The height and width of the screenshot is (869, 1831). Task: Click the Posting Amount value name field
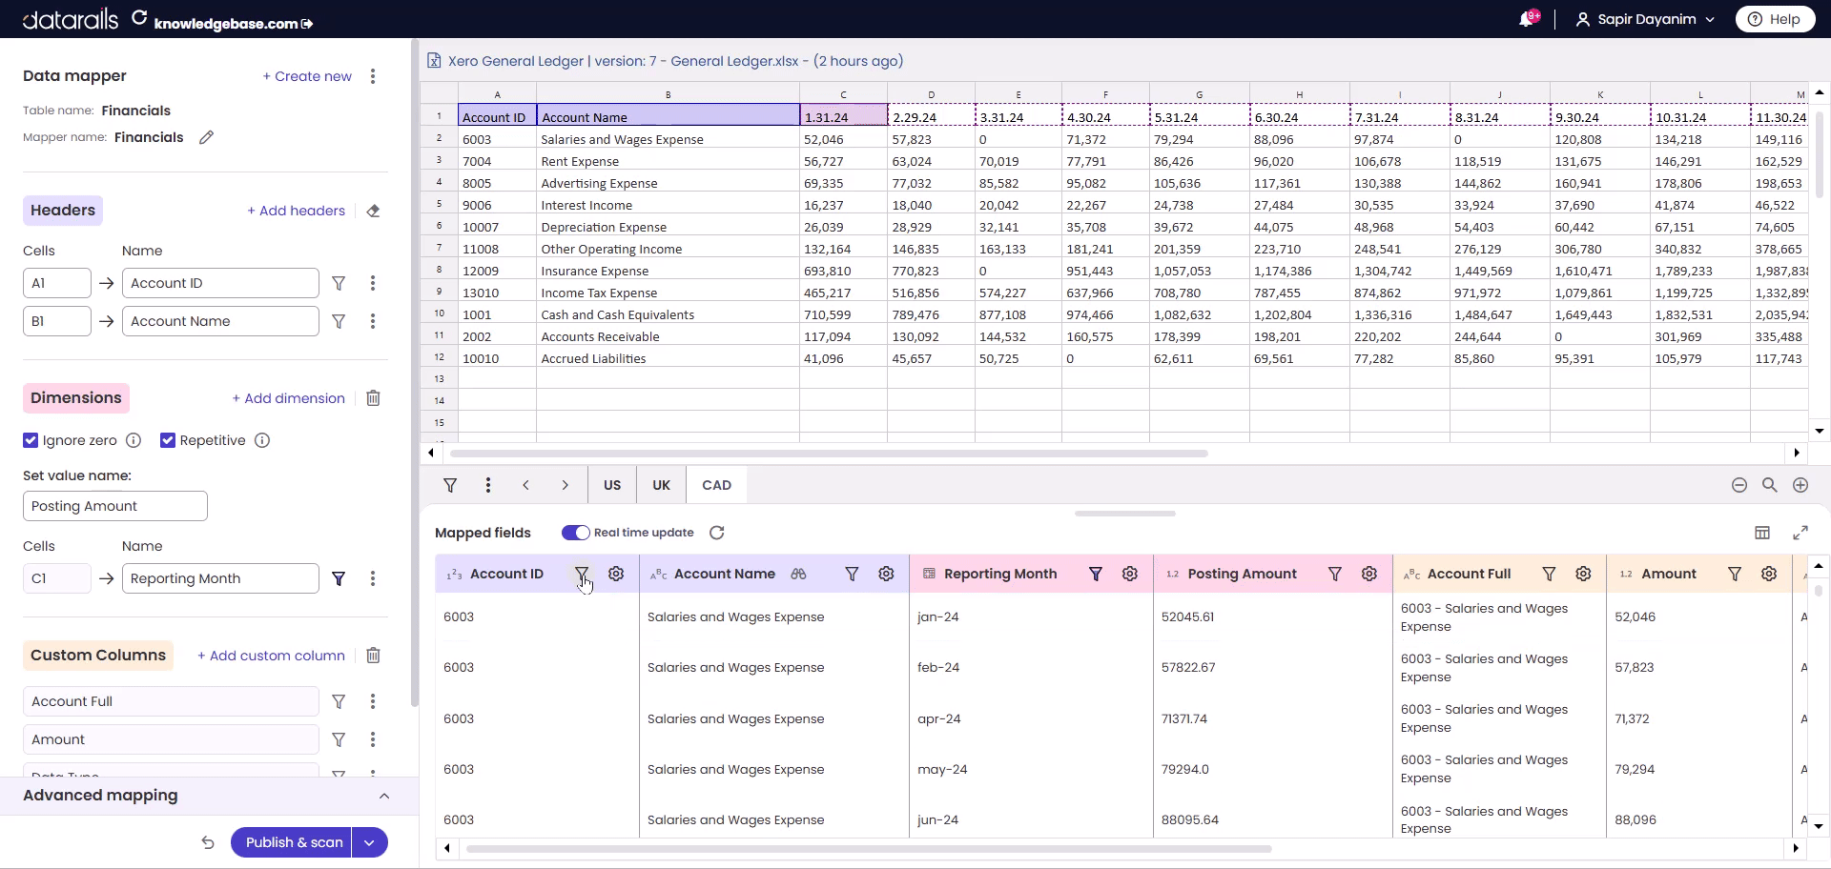pyautogui.click(x=115, y=506)
